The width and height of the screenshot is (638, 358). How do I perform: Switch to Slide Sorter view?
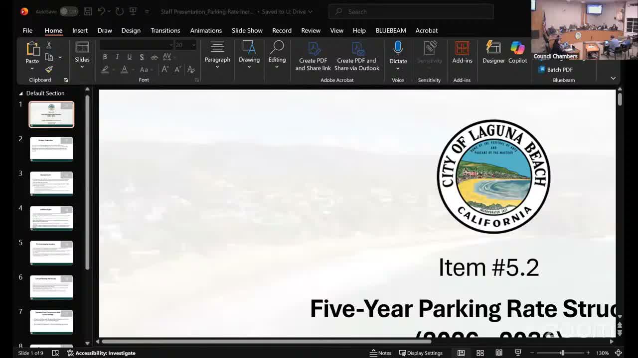click(x=480, y=353)
